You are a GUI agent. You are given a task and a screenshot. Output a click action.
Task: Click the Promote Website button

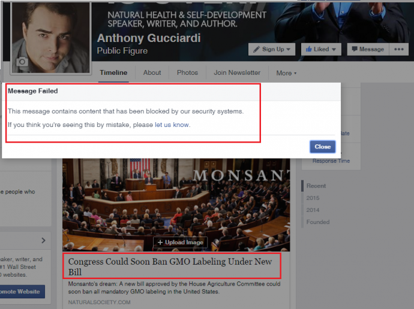pos(22,292)
